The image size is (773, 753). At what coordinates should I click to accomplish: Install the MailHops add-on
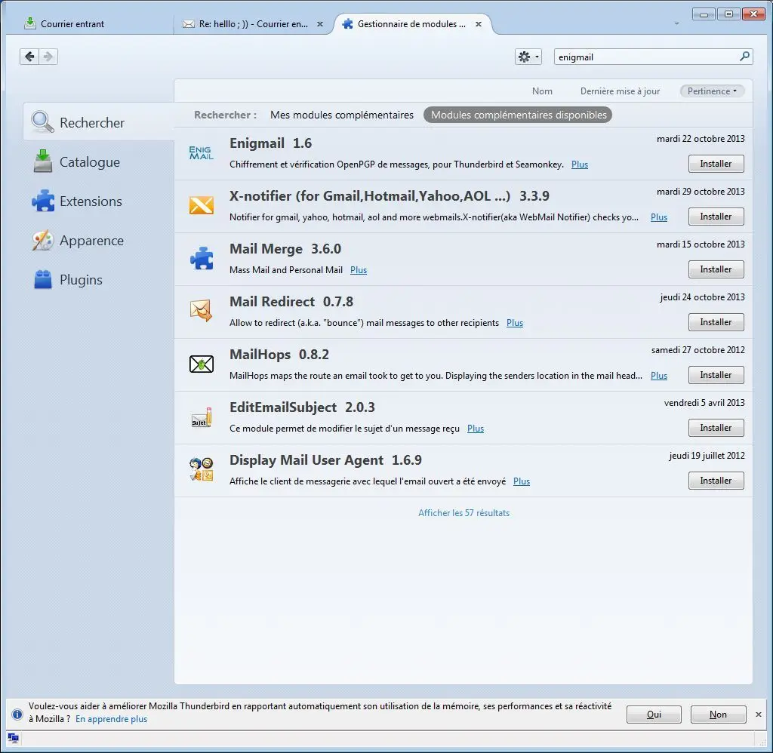tap(716, 375)
